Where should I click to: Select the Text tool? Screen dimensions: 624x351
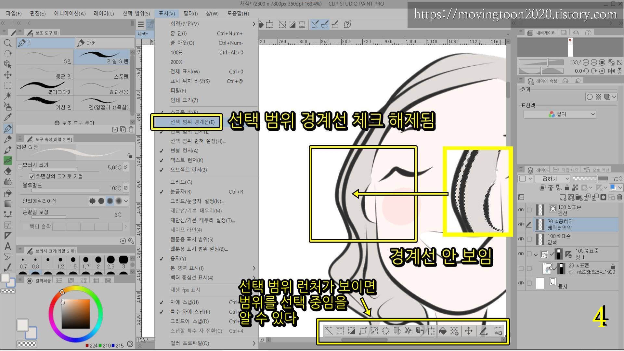click(8, 246)
